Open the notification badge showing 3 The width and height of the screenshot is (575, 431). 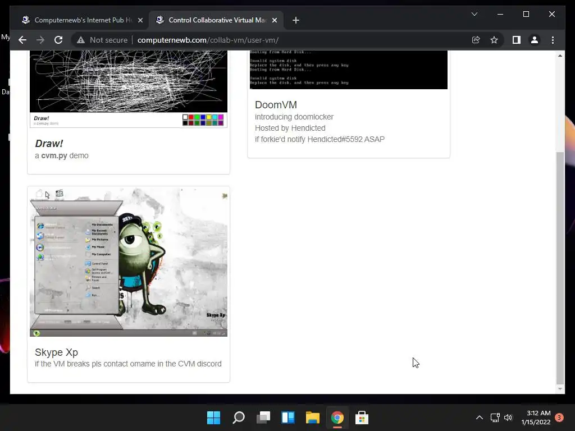(x=559, y=418)
